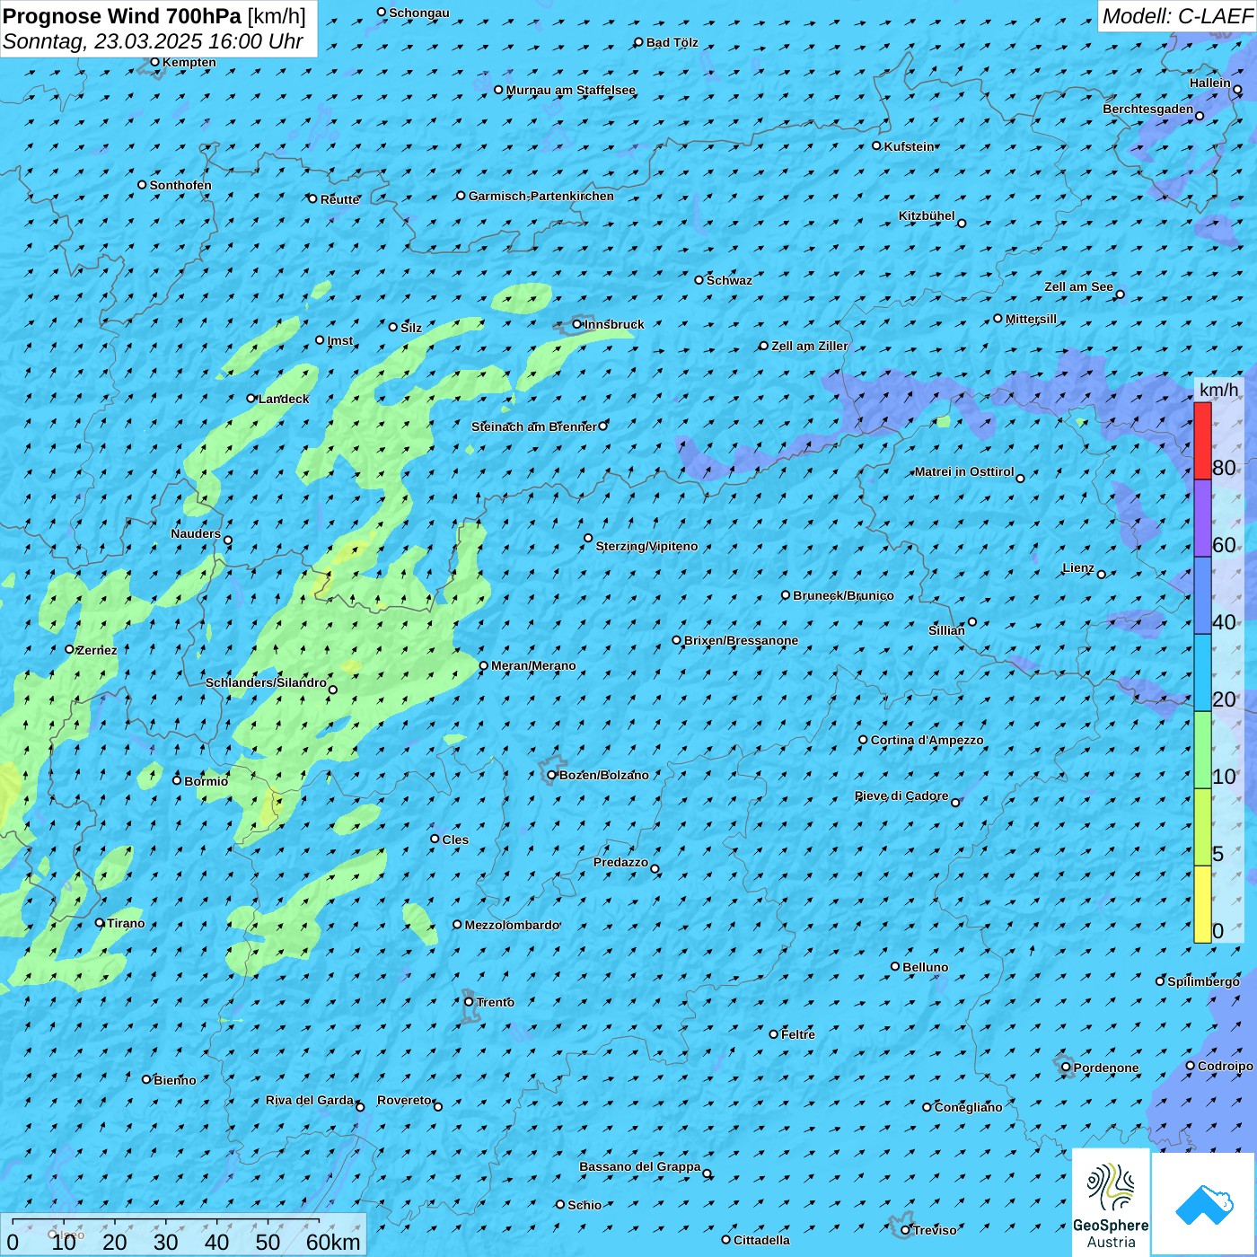The image size is (1257, 1257).
Task: Click the 'Modell: C-LAEF' label
Action: pyautogui.click(x=1177, y=16)
